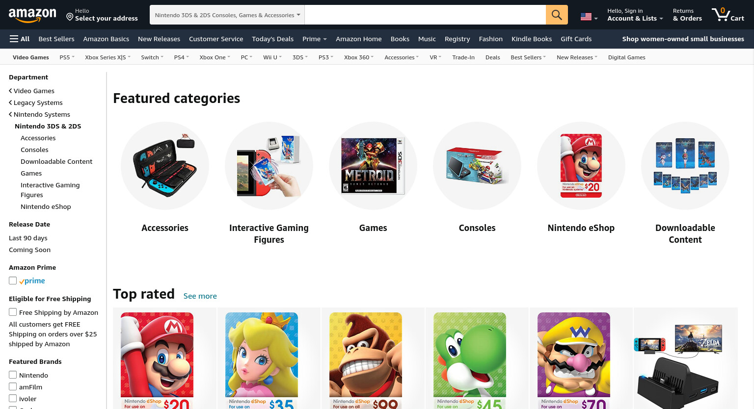Image resolution: width=754 pixels, height=409 pixels.
Task: Open Today's Deals in navigation bar
Action: tap(272, 39)
